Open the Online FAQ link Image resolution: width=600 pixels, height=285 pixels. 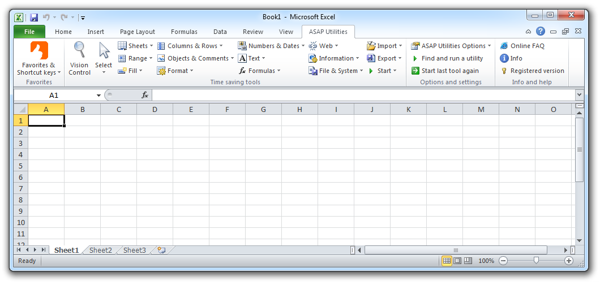tap(522, 46)
